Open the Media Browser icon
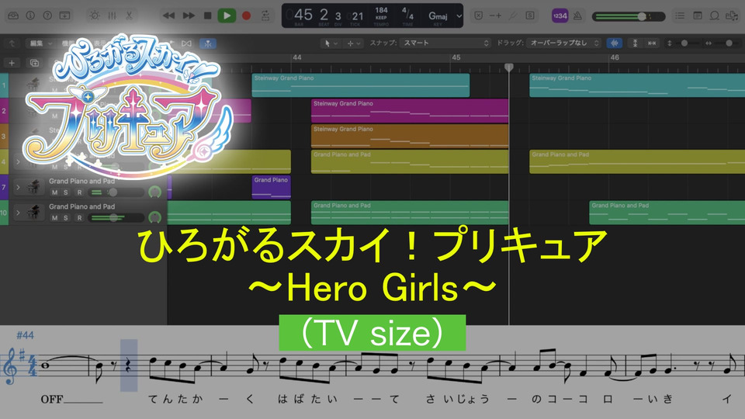Image resolution: width=745 pixels, height=419 pixels. [x=731, y=16]
